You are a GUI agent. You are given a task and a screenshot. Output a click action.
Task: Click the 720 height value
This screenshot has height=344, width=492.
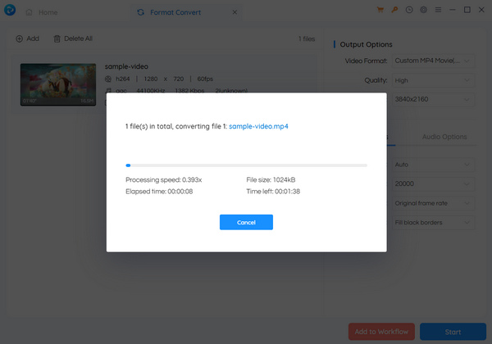click(x=179, y=79)
